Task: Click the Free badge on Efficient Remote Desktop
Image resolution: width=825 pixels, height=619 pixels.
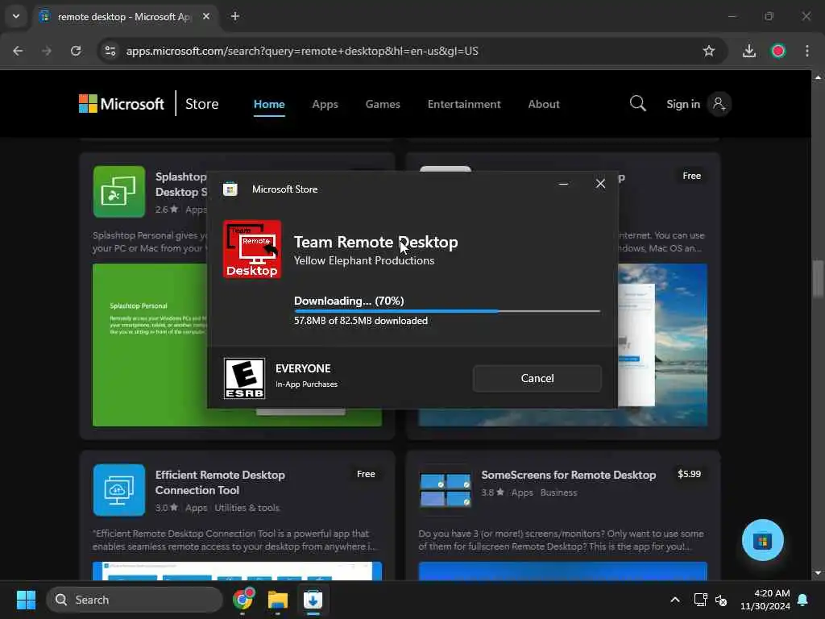Action: pyautogui.click(x=366, y=474)
